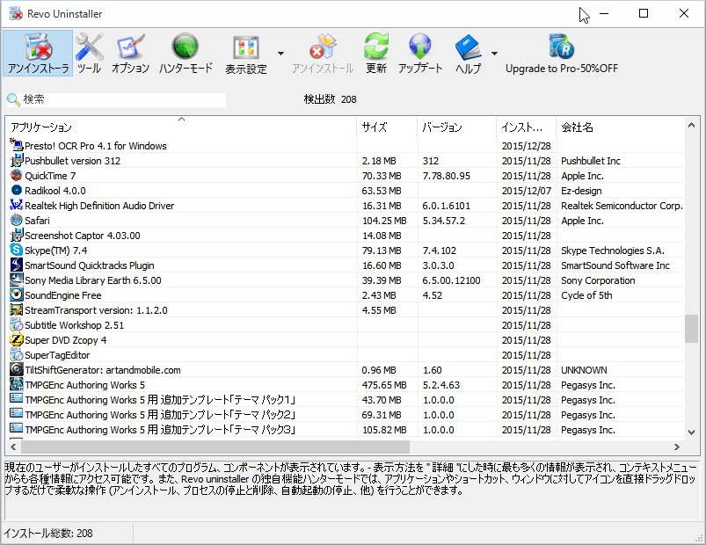
Task: Expand the 表示設定 dropdown arrow
Action: [281, 54]
